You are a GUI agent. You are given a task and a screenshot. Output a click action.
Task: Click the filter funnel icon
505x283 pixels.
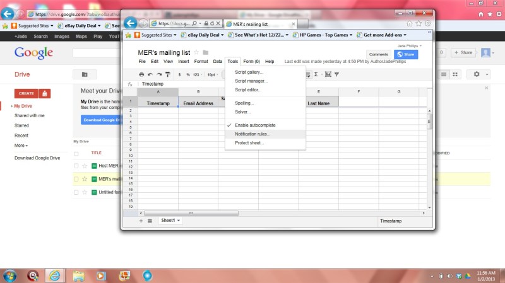(336, 74)
